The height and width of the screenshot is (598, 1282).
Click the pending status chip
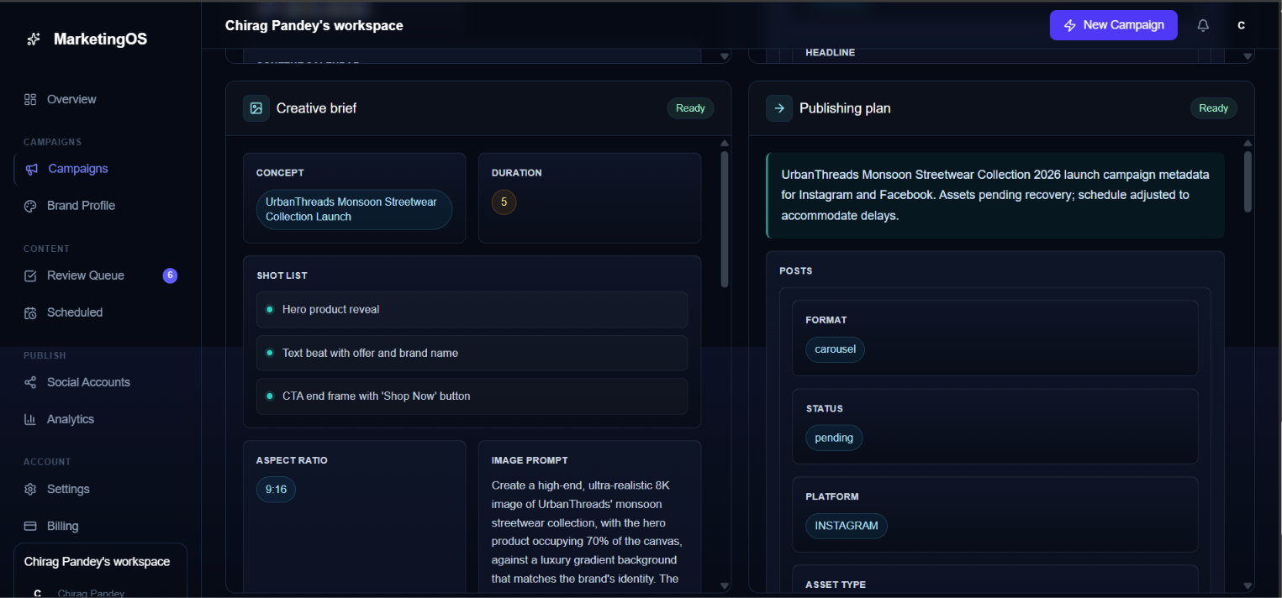[x=834, y=438]
